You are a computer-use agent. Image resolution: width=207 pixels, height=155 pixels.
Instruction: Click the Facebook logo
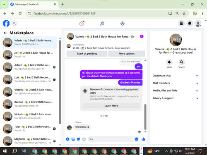6,24
